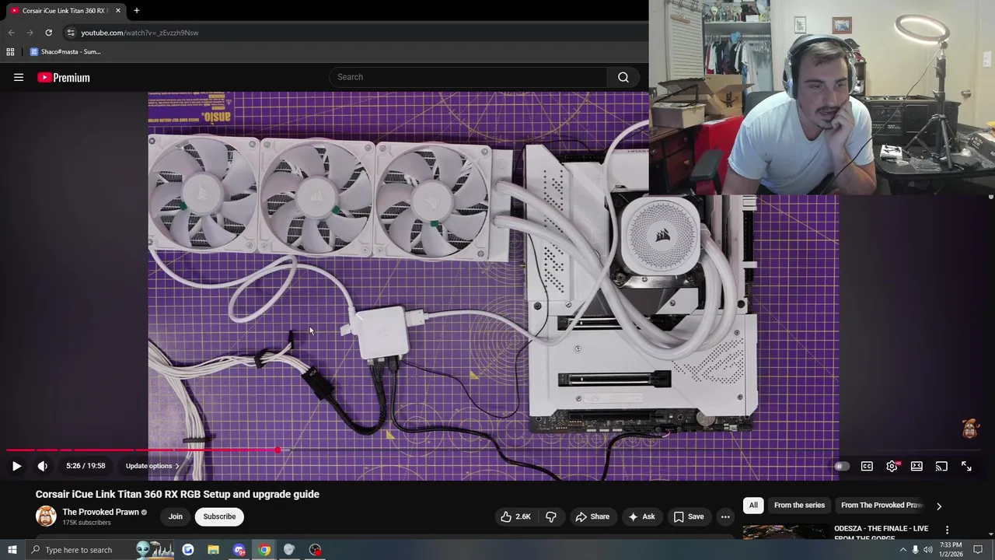
Task: Ask about this video
Action: pos(642,516)
